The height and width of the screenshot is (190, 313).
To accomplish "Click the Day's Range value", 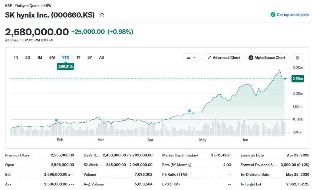I will coord(127,155).
